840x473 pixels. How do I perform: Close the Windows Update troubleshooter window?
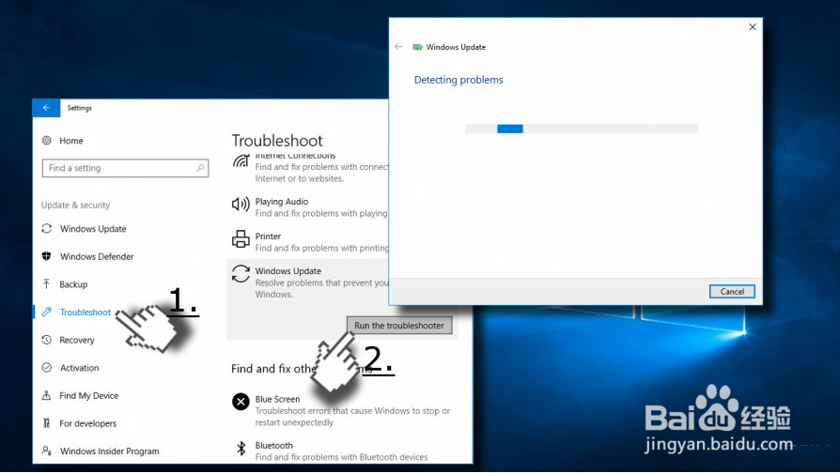click(752, 27)
